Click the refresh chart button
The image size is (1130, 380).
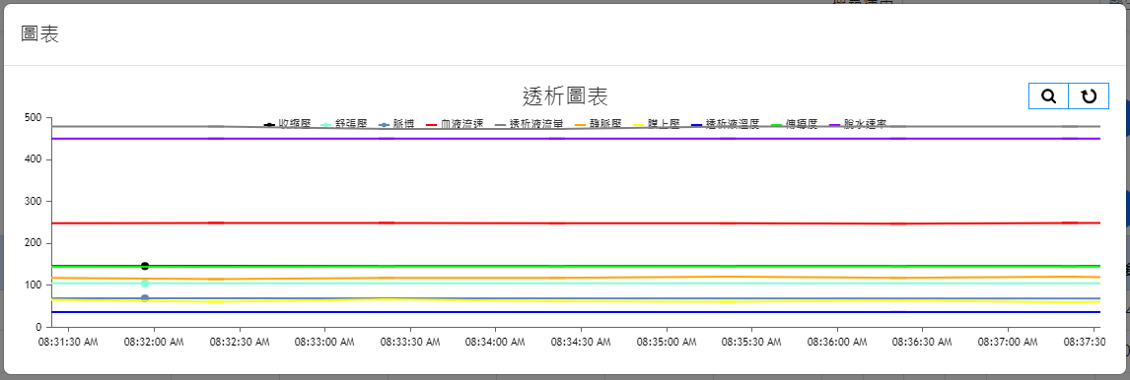pos(1089,95)
